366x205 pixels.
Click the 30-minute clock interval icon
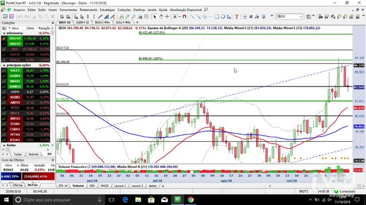pyautogui.click(x=357, y=17)
